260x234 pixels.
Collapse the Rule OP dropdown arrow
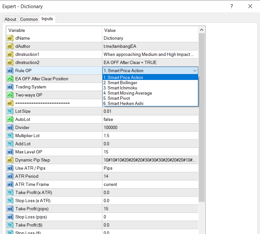[195, 71]
